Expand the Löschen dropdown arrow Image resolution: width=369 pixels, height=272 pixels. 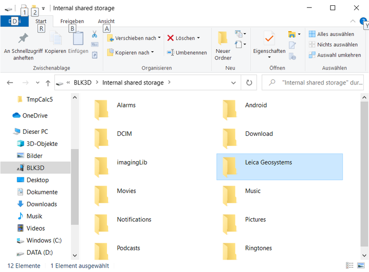[198, 38]
